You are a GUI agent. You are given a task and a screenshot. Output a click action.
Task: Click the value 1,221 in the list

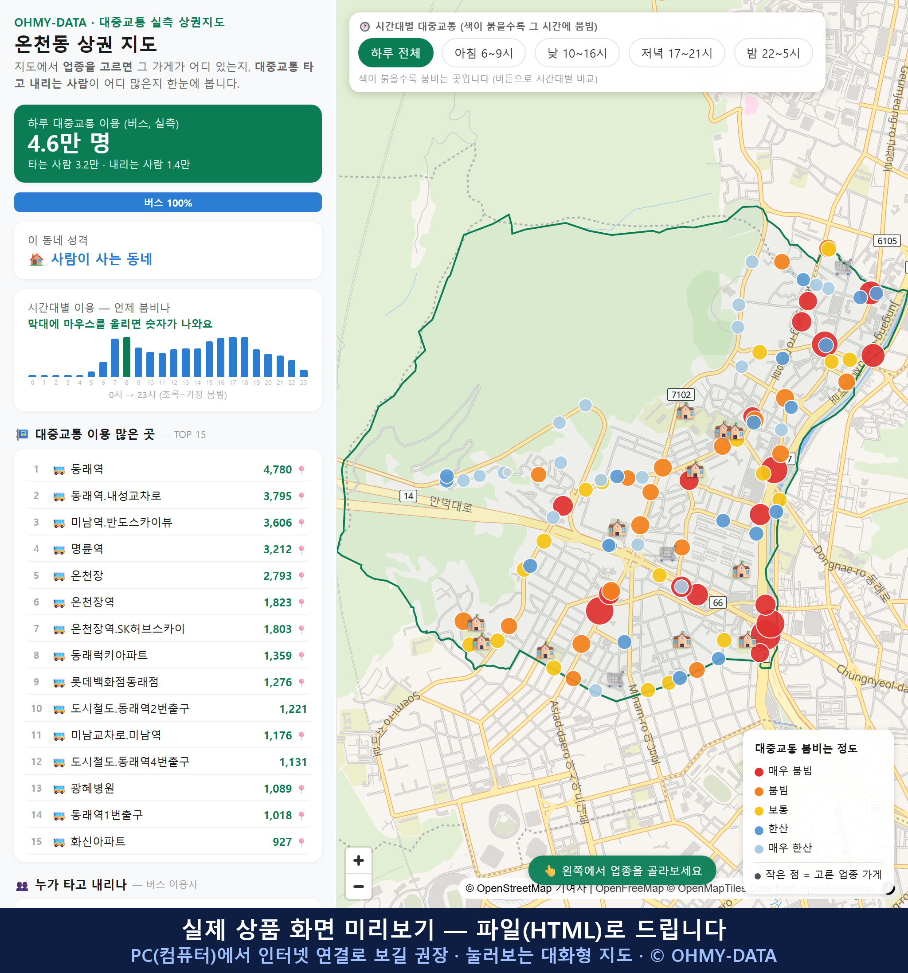click(x=293, y=709)
